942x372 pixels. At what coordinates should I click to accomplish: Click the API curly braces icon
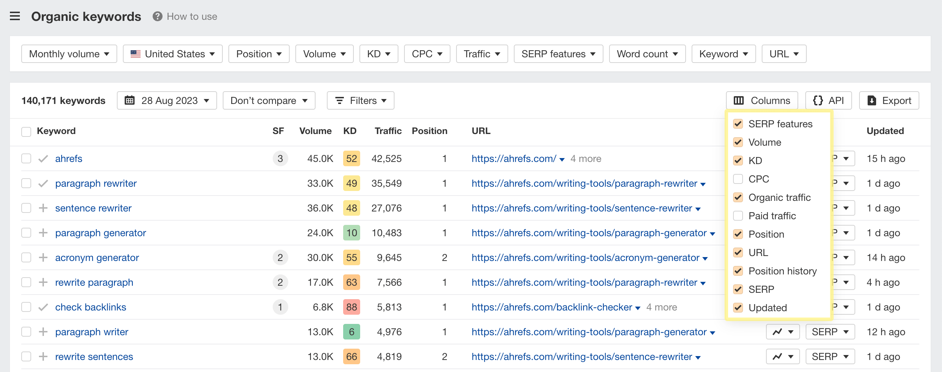(x=819, y=100)
